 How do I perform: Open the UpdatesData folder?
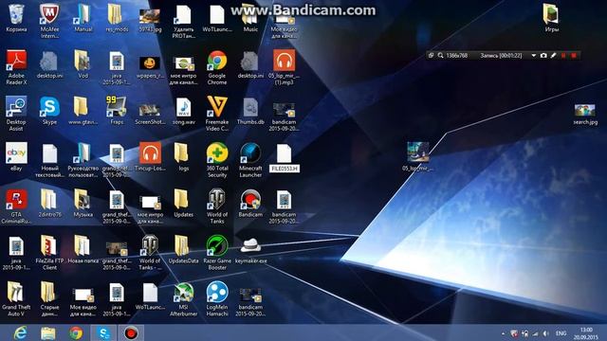[183, 250]
